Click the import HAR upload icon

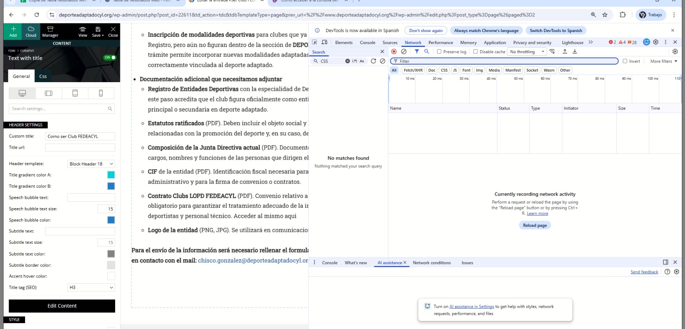pos(565,52)
